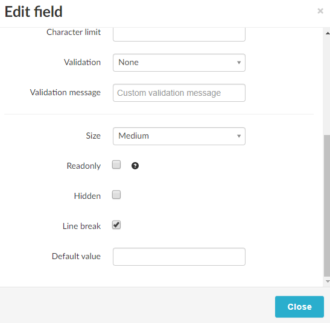Viewport: 330px width, 323px height.
Task: Click the Size label
Action: 94,136
